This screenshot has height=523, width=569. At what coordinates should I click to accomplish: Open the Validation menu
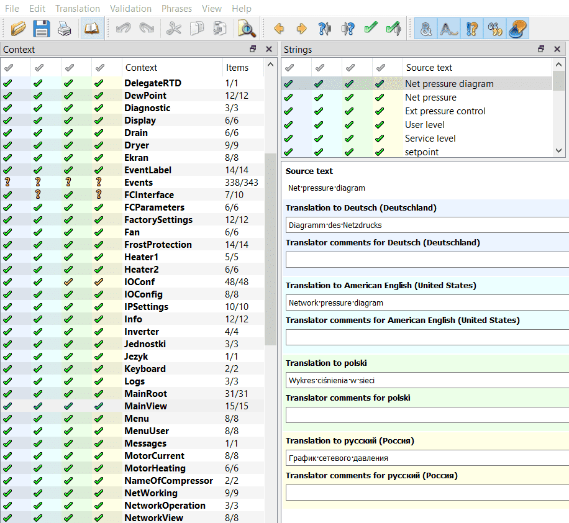pyautogui.click(x=130, y=8)
